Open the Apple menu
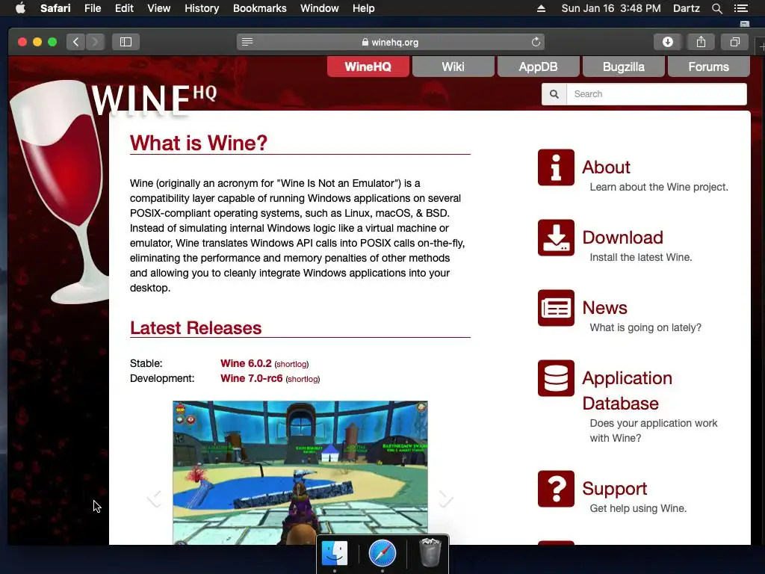765x574 pixels. coord(20,8)
